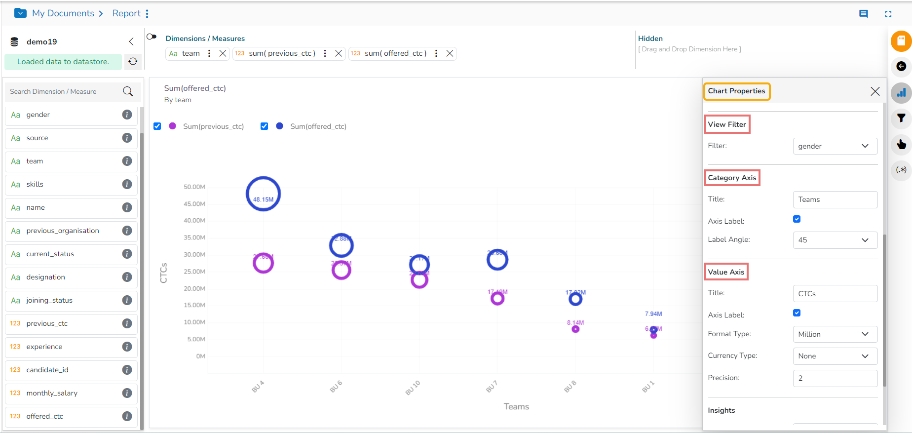
Task: Click the comment icon in top bar
Action: (x=864, y=14)
